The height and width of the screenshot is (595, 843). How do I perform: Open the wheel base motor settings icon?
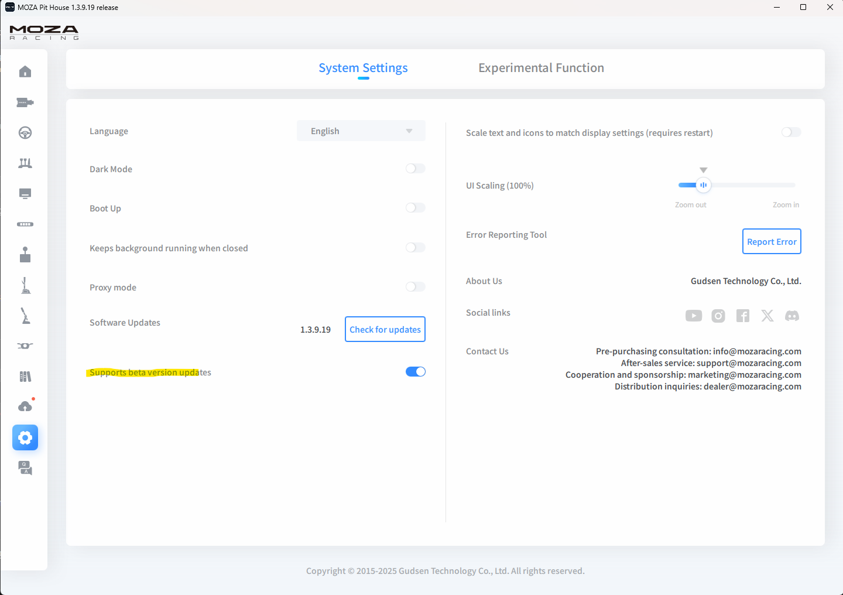[x=25, y=102]
